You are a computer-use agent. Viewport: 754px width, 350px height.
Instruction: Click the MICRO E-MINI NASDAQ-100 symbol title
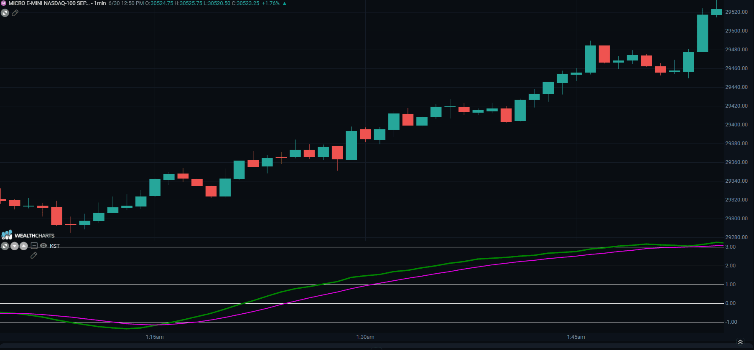pyautogui.click(x=49, y=3)
